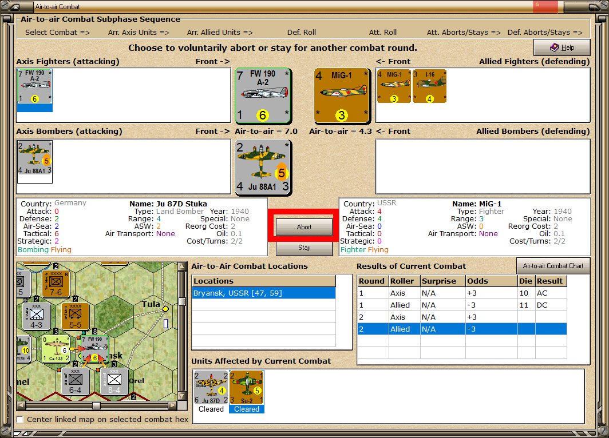Click the 7-6 army counter on the map
This screenshot has width=609, height=438.
click(x=56, y=283)
